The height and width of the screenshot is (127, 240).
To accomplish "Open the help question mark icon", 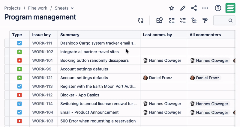I will pos(218,8).
